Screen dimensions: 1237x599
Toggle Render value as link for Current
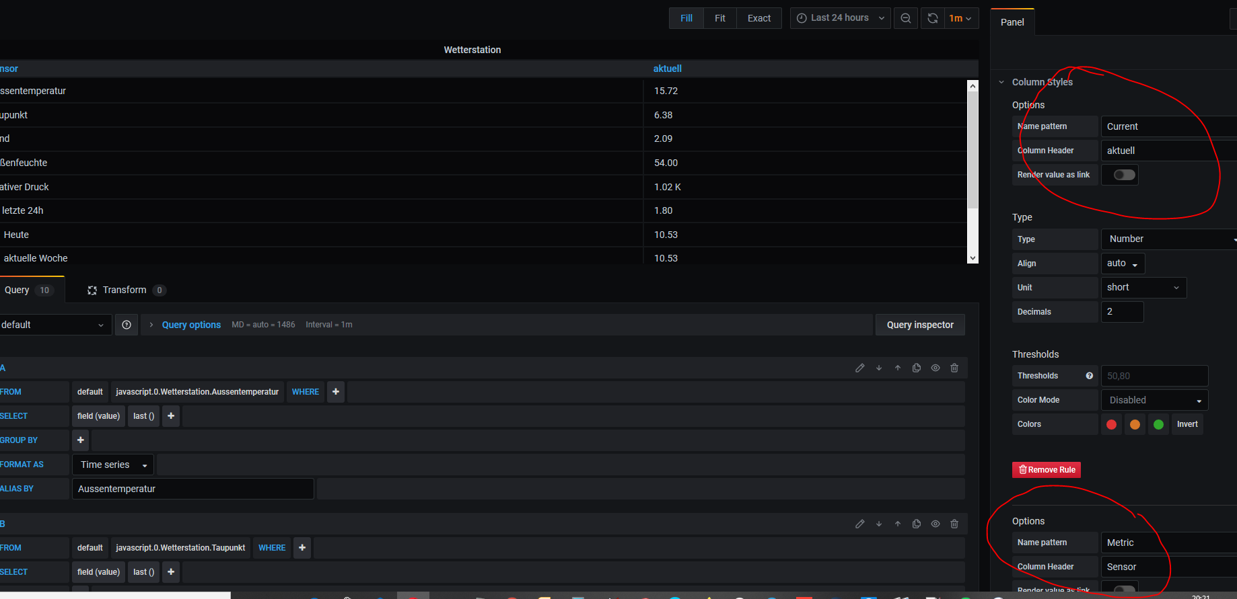pos(1124,175)
